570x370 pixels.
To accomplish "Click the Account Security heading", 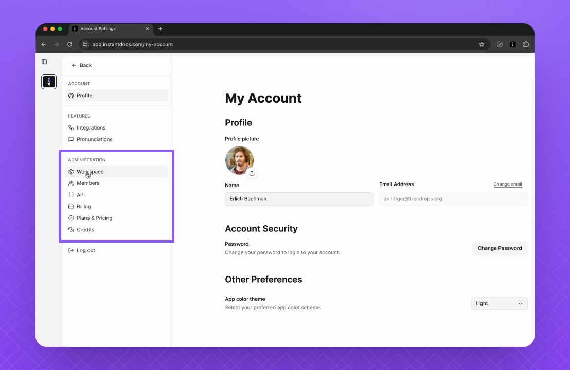I will [x=261, y=229].
